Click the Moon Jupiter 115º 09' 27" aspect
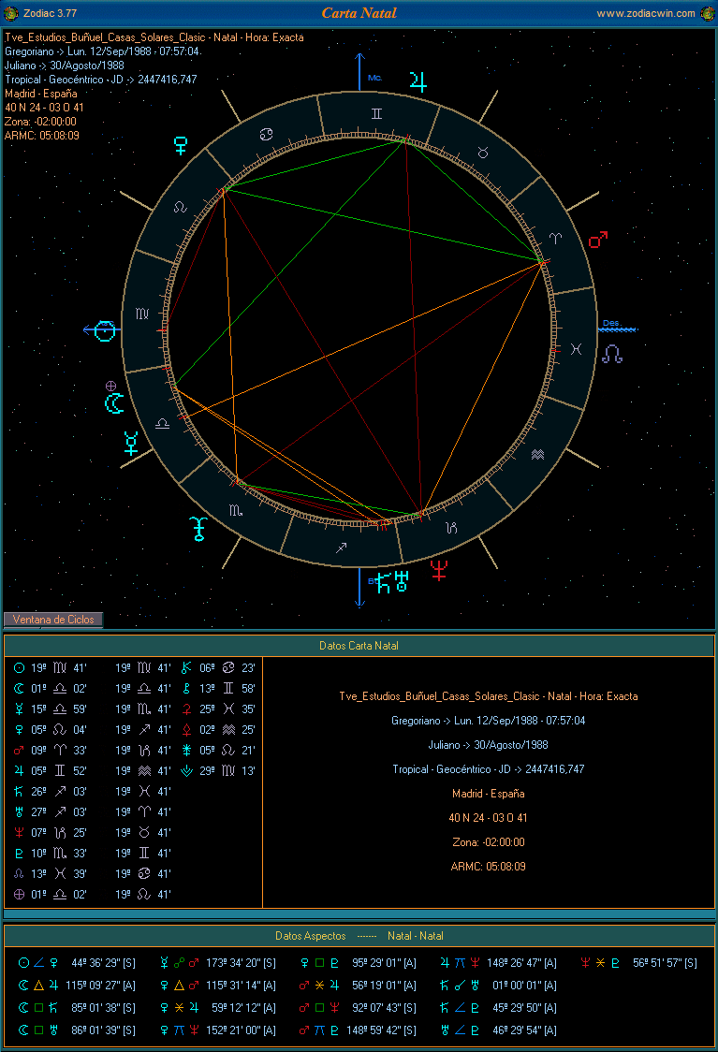The width and height of the screenshot is (718, 1052). coord(77,986)
